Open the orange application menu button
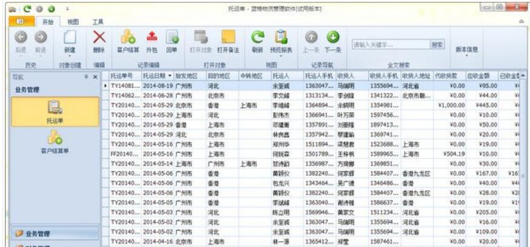This screenshot has width=530, height=247. 21,22
